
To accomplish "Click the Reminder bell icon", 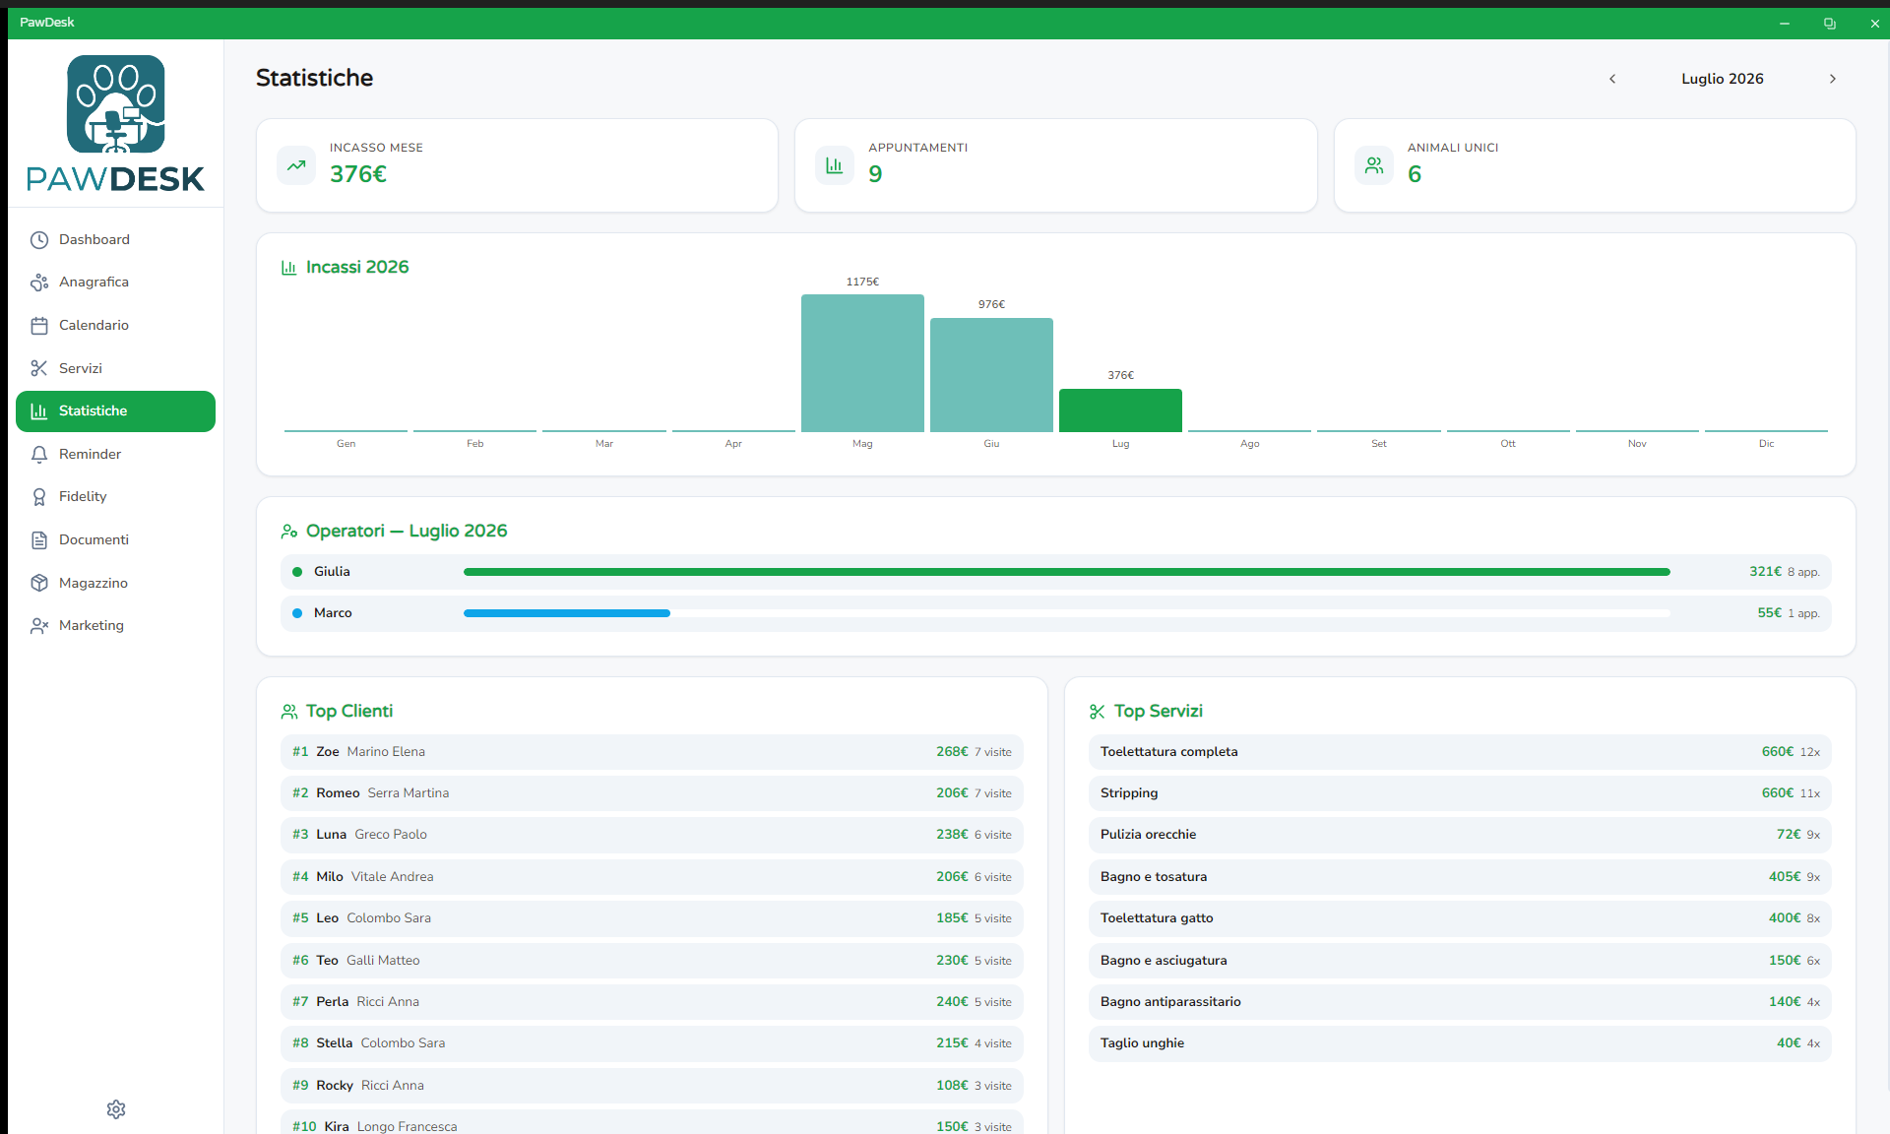I will coord(39,455).
